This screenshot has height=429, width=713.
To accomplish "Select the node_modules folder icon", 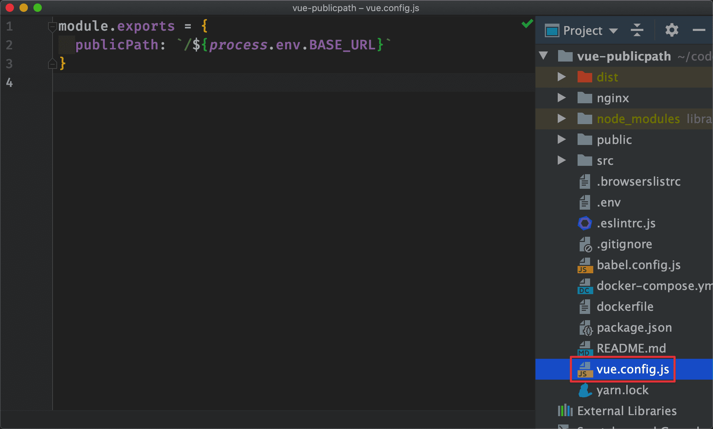I will pos(585,119).
